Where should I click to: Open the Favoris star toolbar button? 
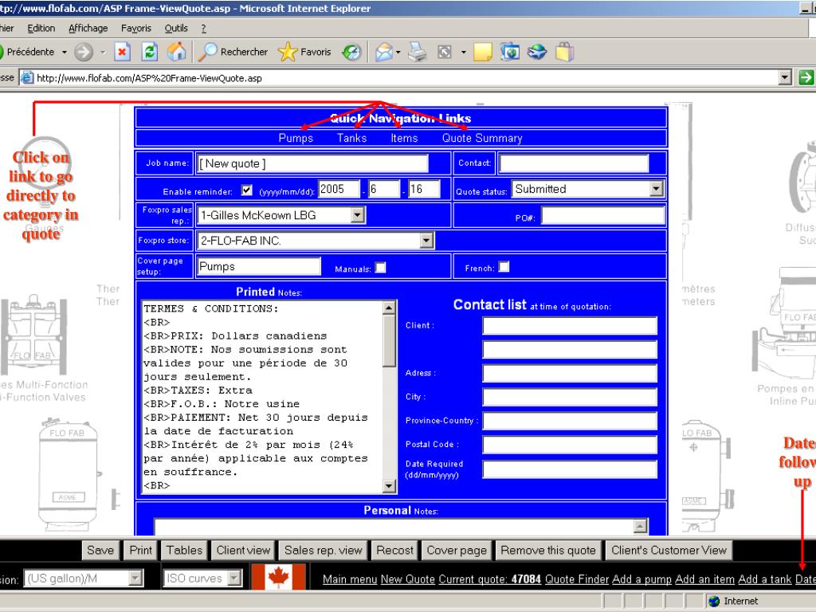click(304, 52)
